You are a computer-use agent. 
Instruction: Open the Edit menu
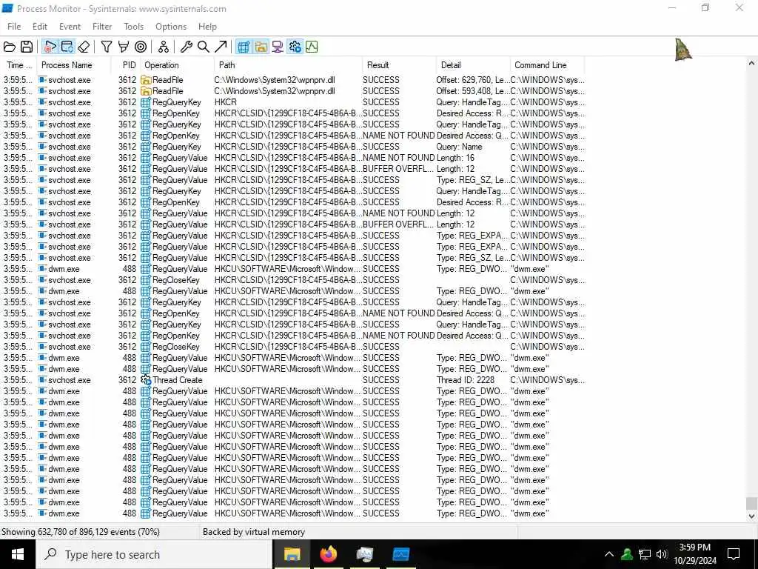[x=40, y=27]
